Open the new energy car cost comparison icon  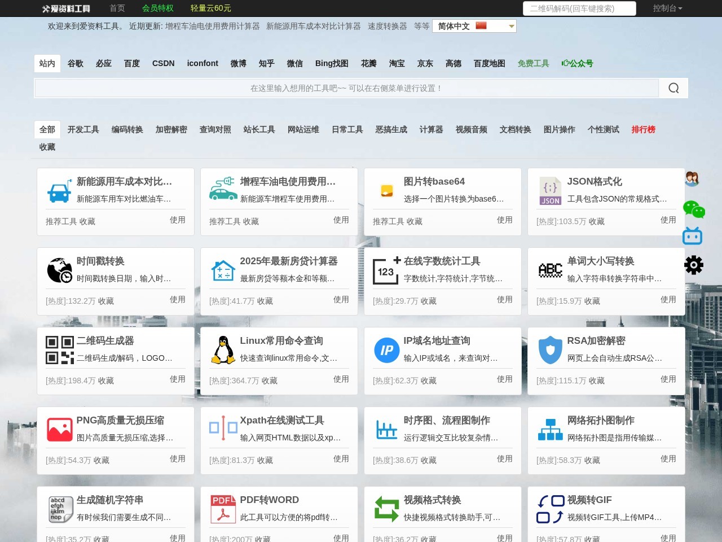[x=59, y=191]
